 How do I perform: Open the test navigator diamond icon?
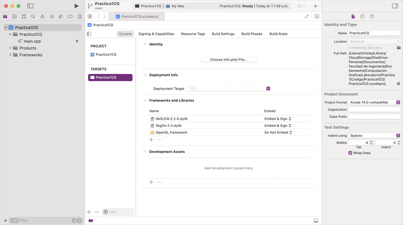pos(52,17)
